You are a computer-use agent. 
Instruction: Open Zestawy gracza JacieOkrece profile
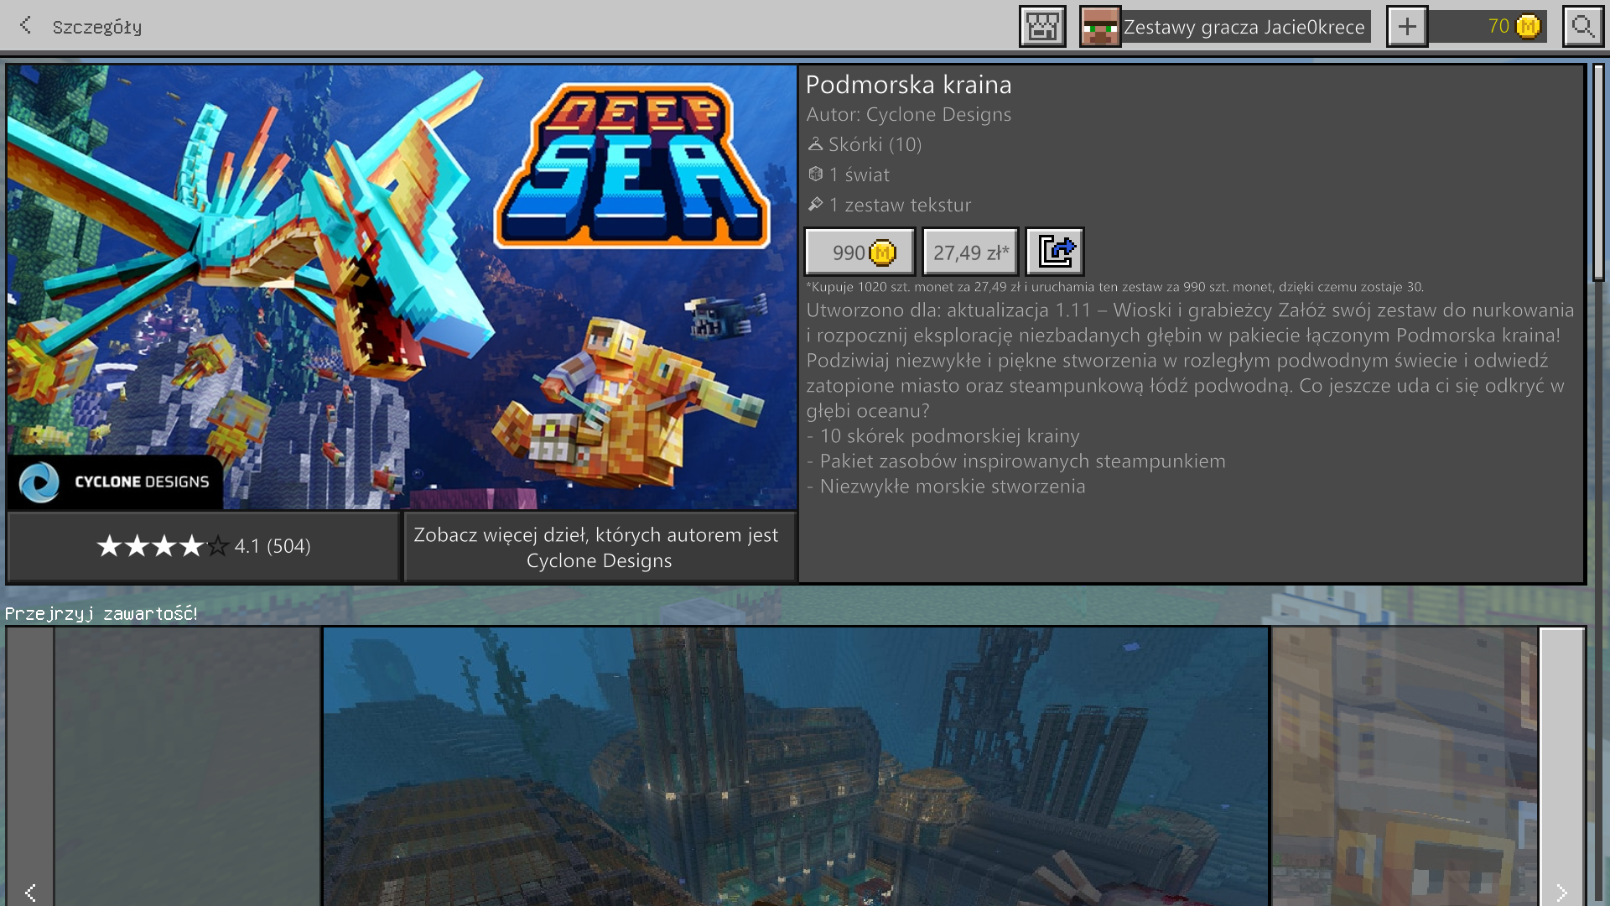coord(1244,27)
